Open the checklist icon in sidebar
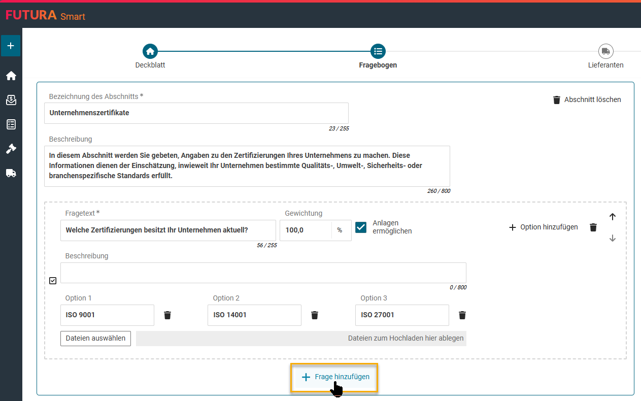Screen dimensions: 641x401 pyautogui.click(x=11, y=124)
